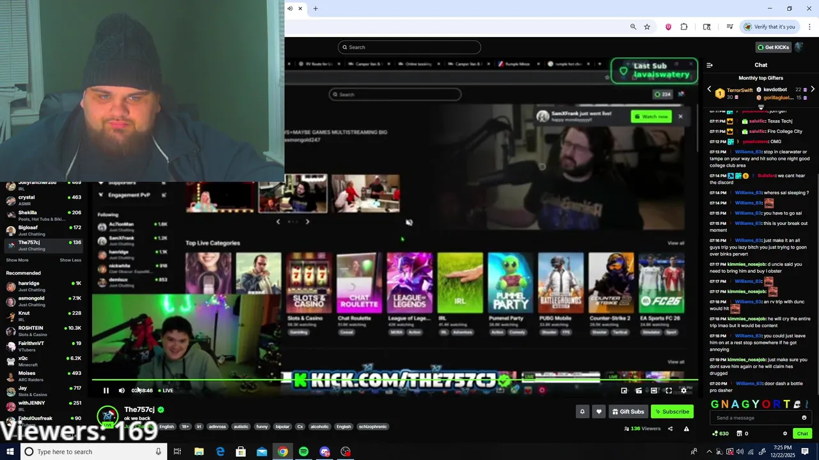Click the Kick site Search box
Viewport: 819px width, 460px height.
coord(409,47)
